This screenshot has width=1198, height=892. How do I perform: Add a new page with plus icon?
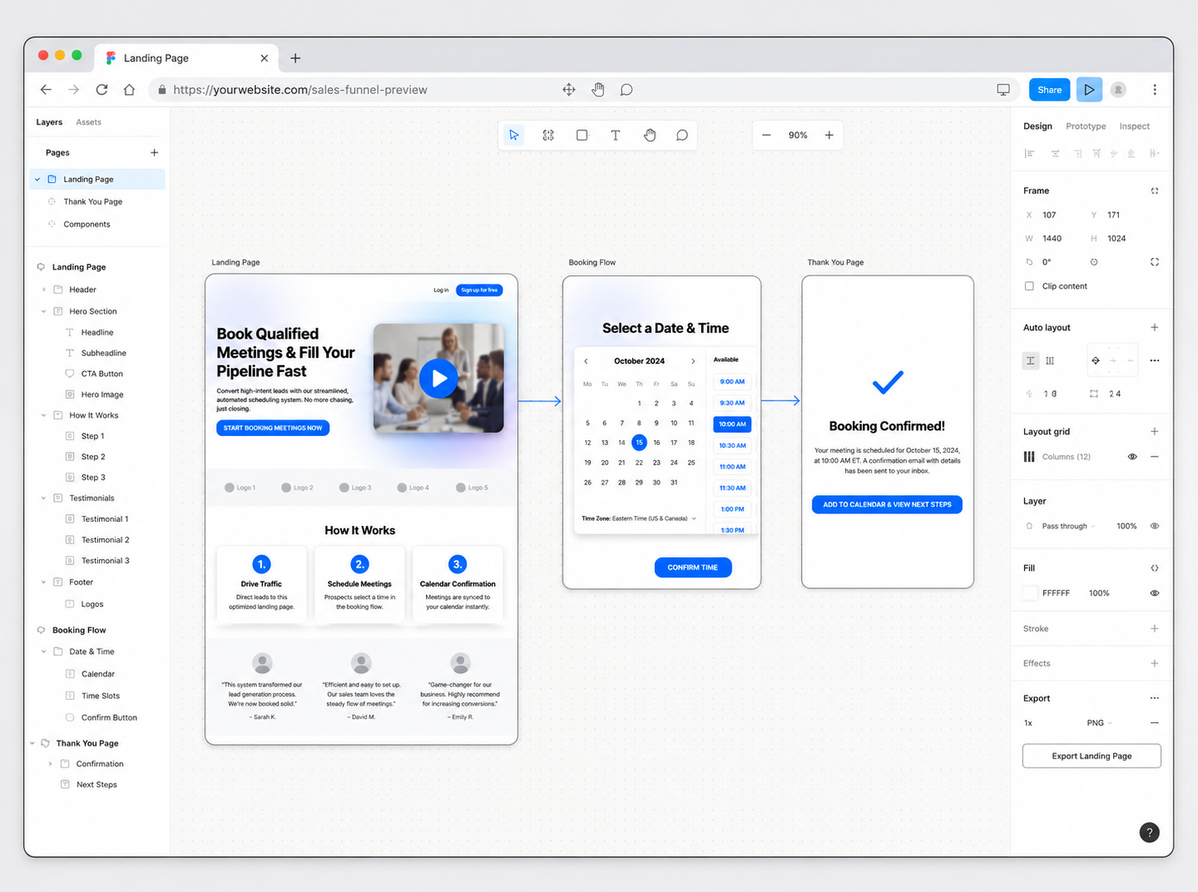[154, 153]
